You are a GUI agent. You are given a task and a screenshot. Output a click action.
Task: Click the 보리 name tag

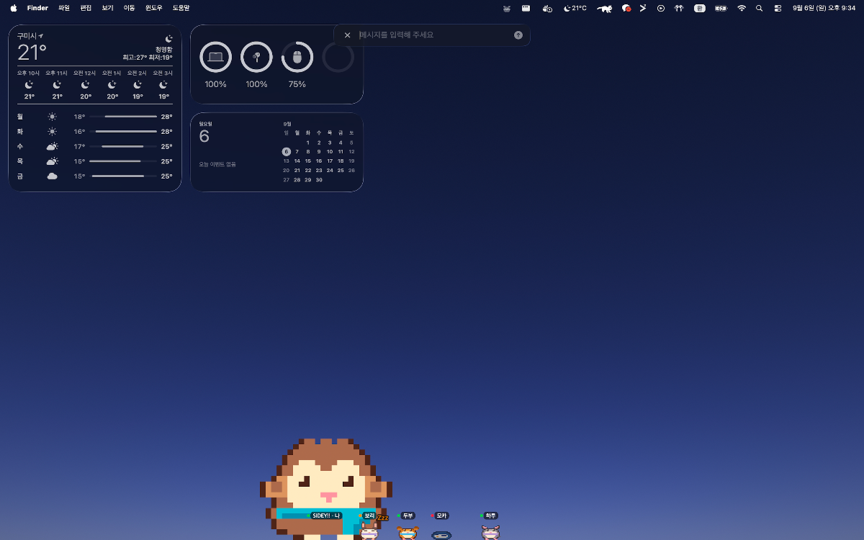tap(368, 516)
